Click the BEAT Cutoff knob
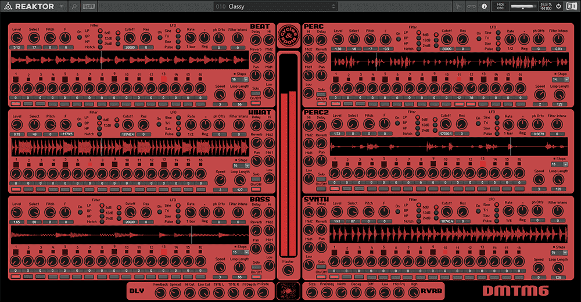This screenshot has width=581, height=302. 130,38
